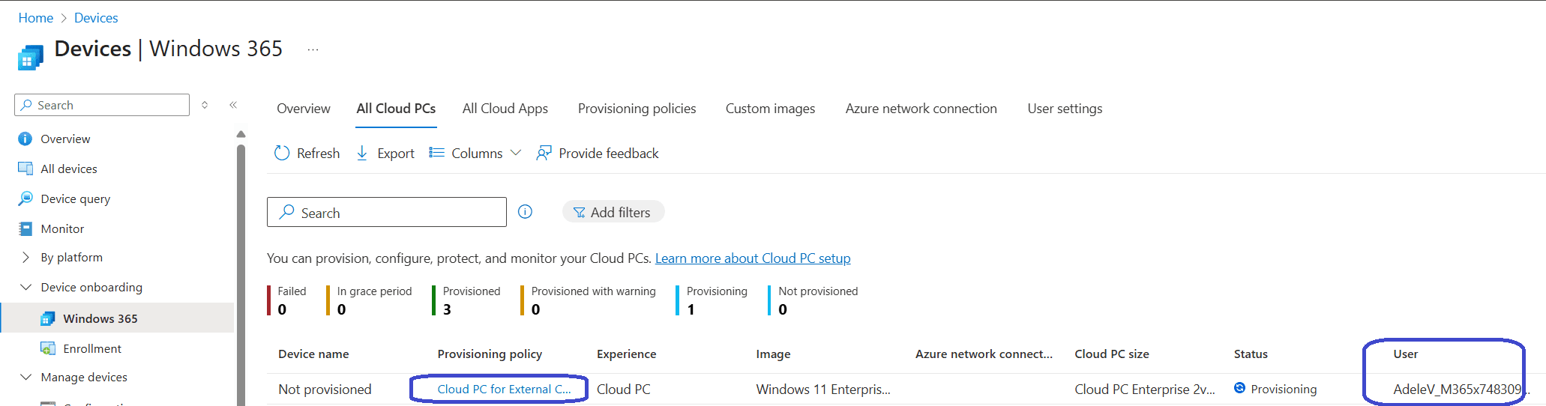Collapse the sidebar with the double-chevron
1546x406 pixels.
(233, 105)
